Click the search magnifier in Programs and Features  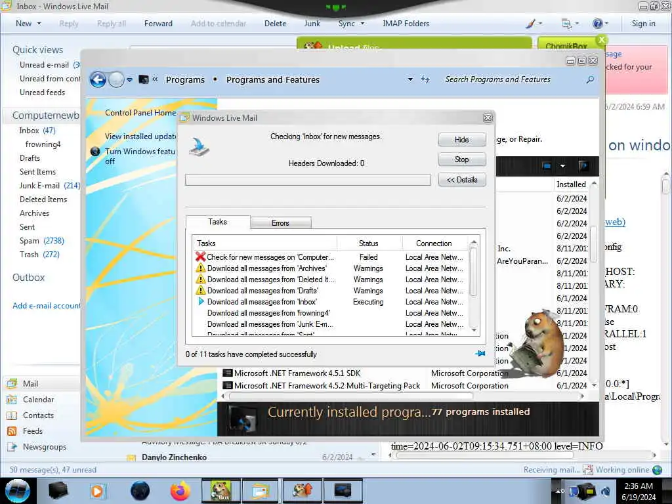(590, 79)
